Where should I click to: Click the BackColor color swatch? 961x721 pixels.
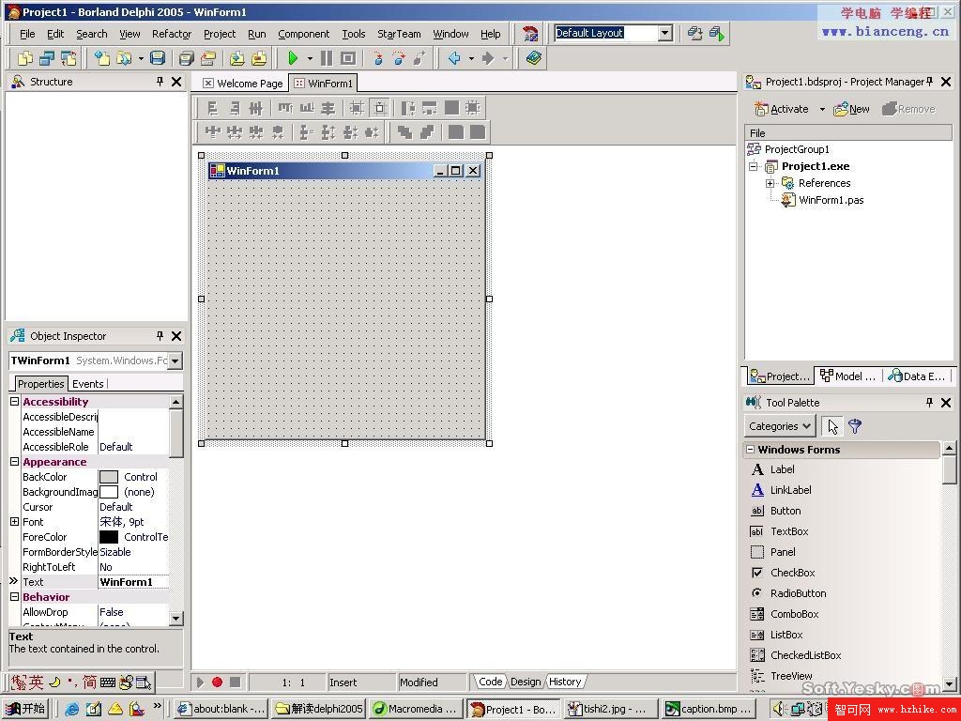tap(109, 477)
